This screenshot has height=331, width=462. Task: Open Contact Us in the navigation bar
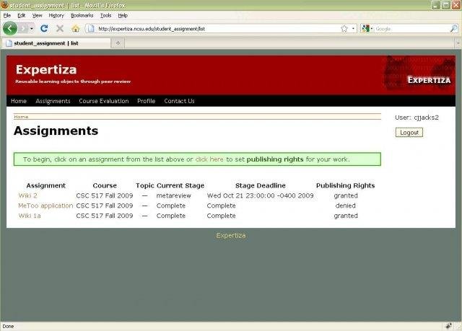pos(179,101)
